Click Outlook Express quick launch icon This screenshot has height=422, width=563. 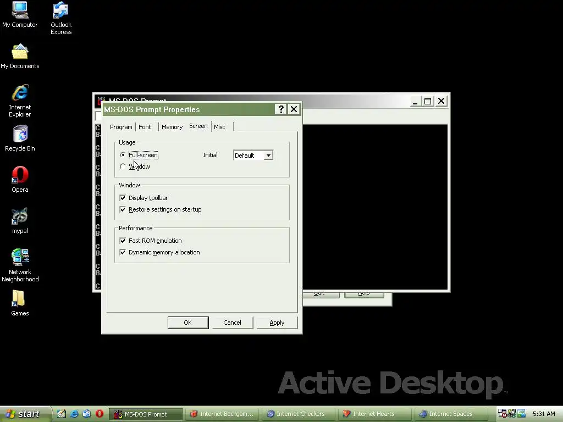(x=86, y=414)
